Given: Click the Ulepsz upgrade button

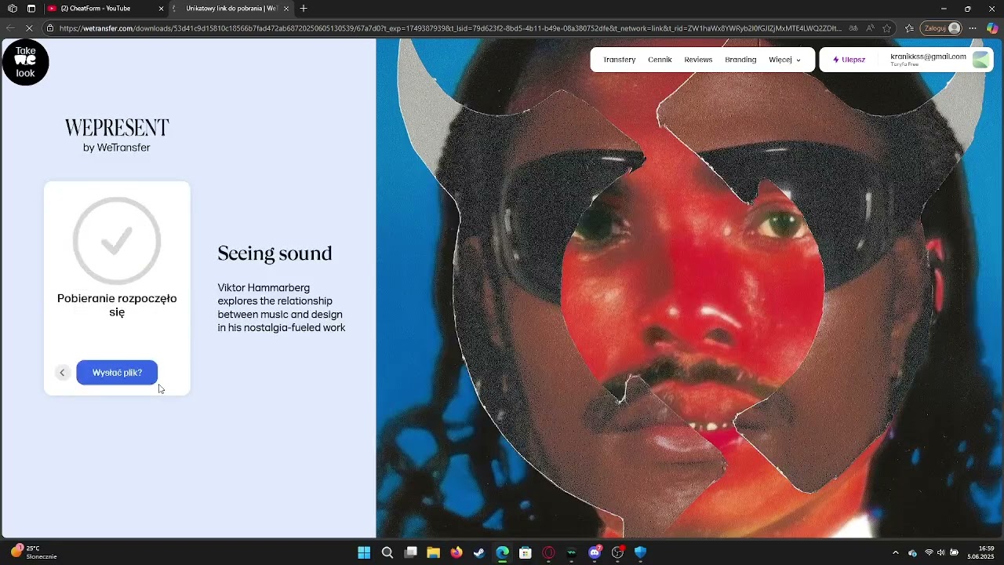Looking at the screenshot, I should click(849, 60).
